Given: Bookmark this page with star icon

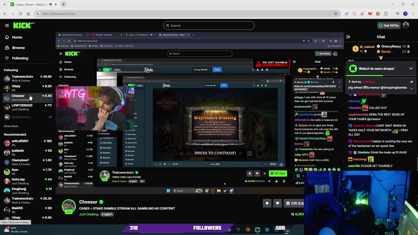Looking at the screenshot, I should pos(335,14).
